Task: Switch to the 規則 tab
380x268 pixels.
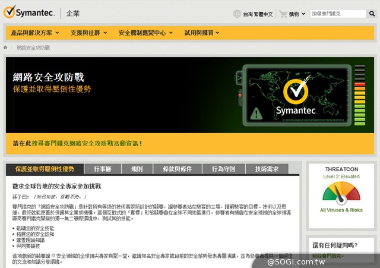Action: (x=137, y=169)
